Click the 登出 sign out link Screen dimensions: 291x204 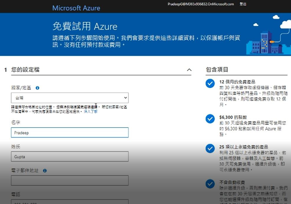[x=243, y=4]
